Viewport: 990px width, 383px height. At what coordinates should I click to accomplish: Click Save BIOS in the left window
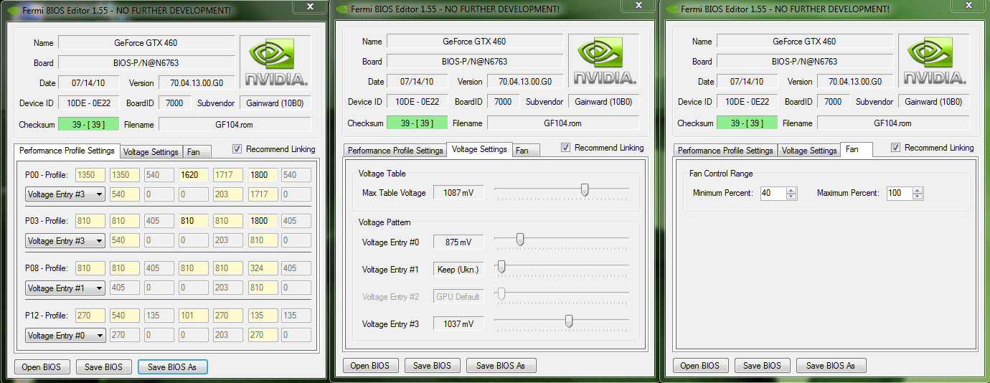[103, 367]
